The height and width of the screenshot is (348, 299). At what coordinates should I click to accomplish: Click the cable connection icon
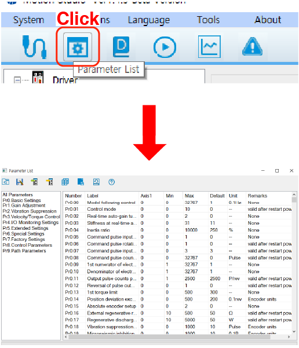point(34,47)
